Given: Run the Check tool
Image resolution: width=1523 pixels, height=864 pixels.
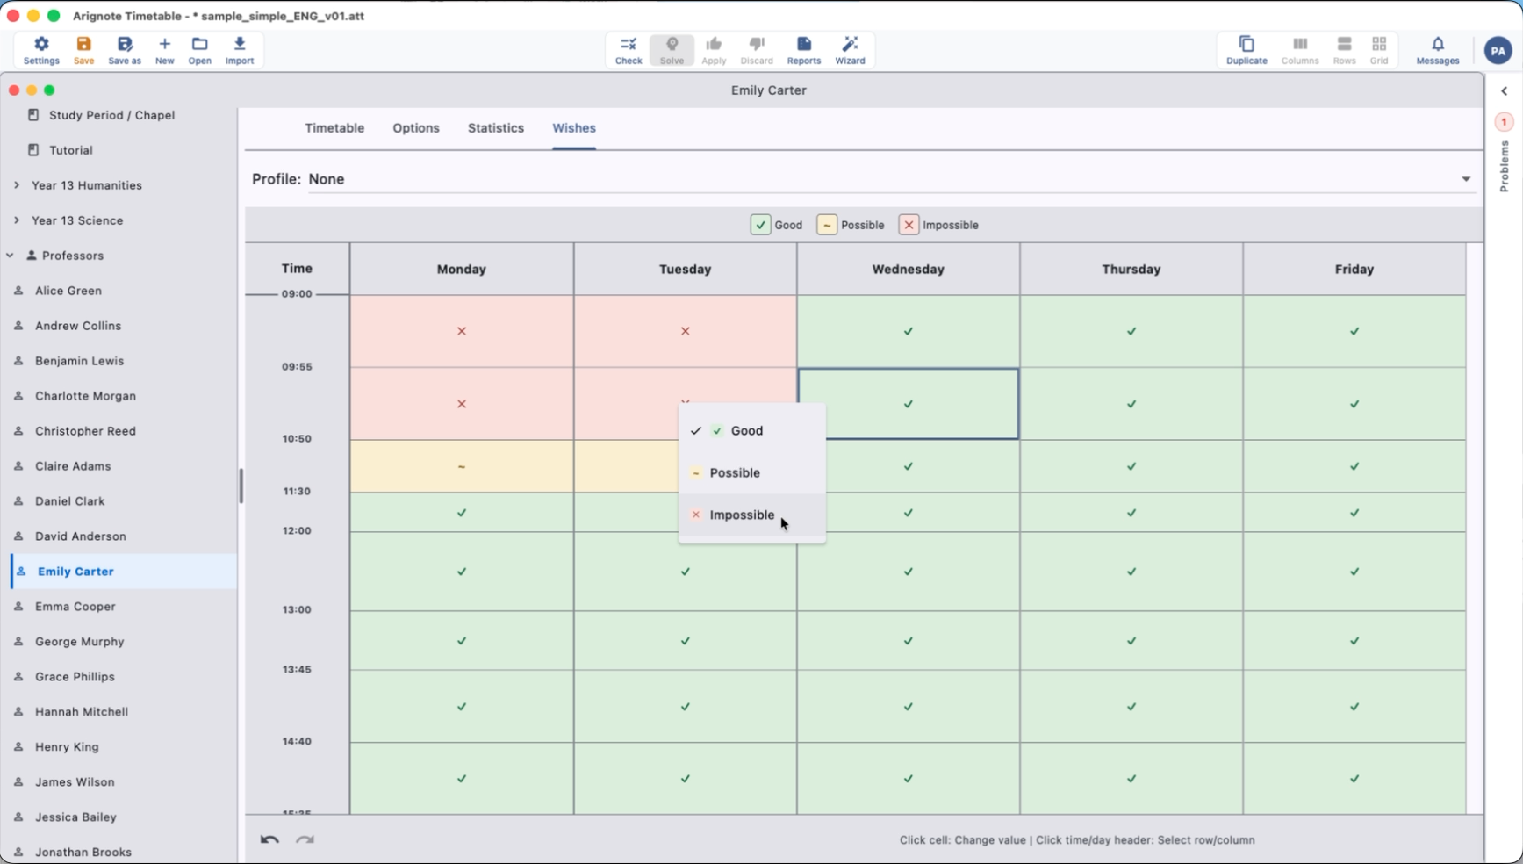Looking at the screenshot, I should [x=629, y=51].
